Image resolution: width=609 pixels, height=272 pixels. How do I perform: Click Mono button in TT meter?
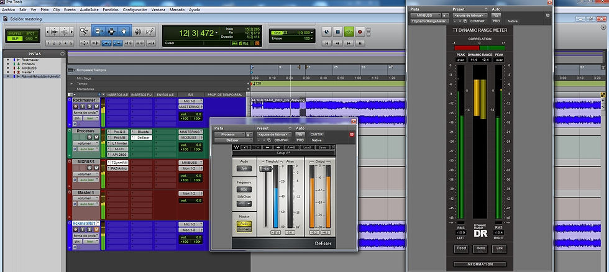[480, 248]
